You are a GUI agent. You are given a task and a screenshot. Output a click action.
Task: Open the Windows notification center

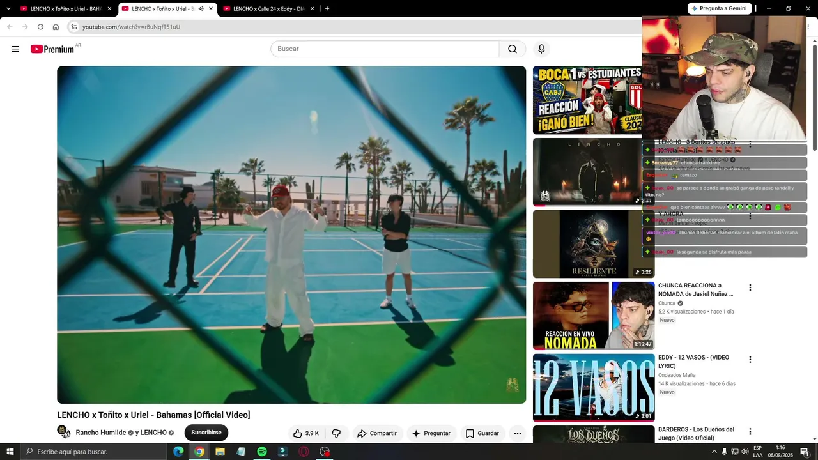coord(805,452)
